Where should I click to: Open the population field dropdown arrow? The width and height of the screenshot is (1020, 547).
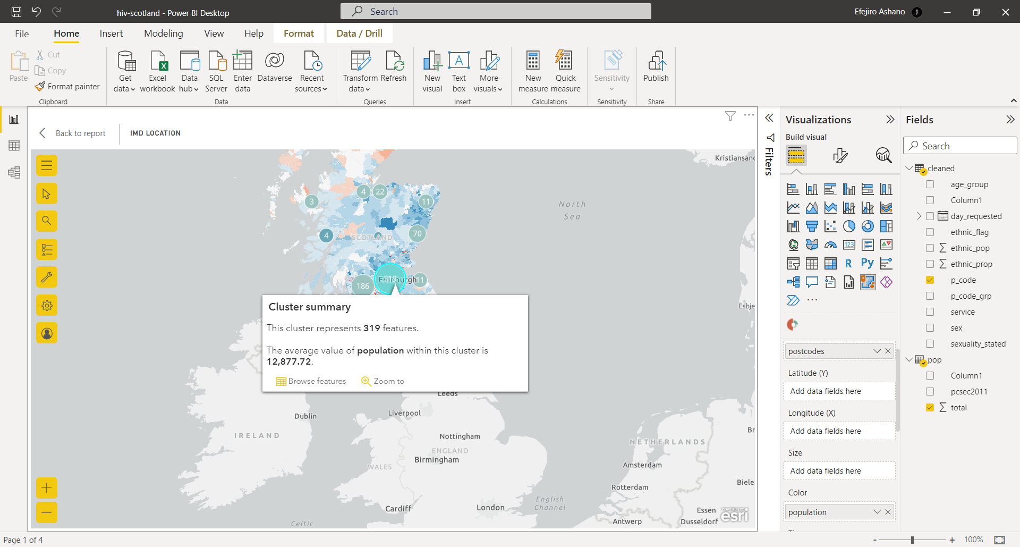coord(877,512)
